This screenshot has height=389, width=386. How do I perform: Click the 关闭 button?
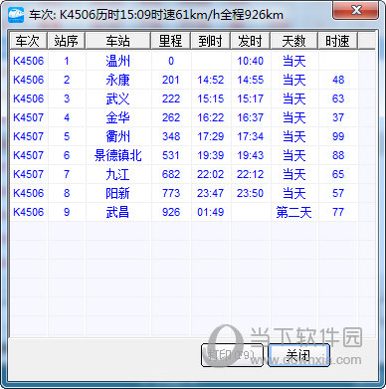(298, 355)
